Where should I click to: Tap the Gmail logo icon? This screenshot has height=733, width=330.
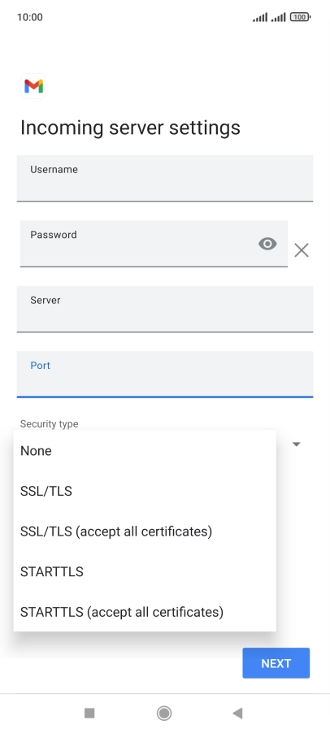pyautogui.click(x=33, y=86)
